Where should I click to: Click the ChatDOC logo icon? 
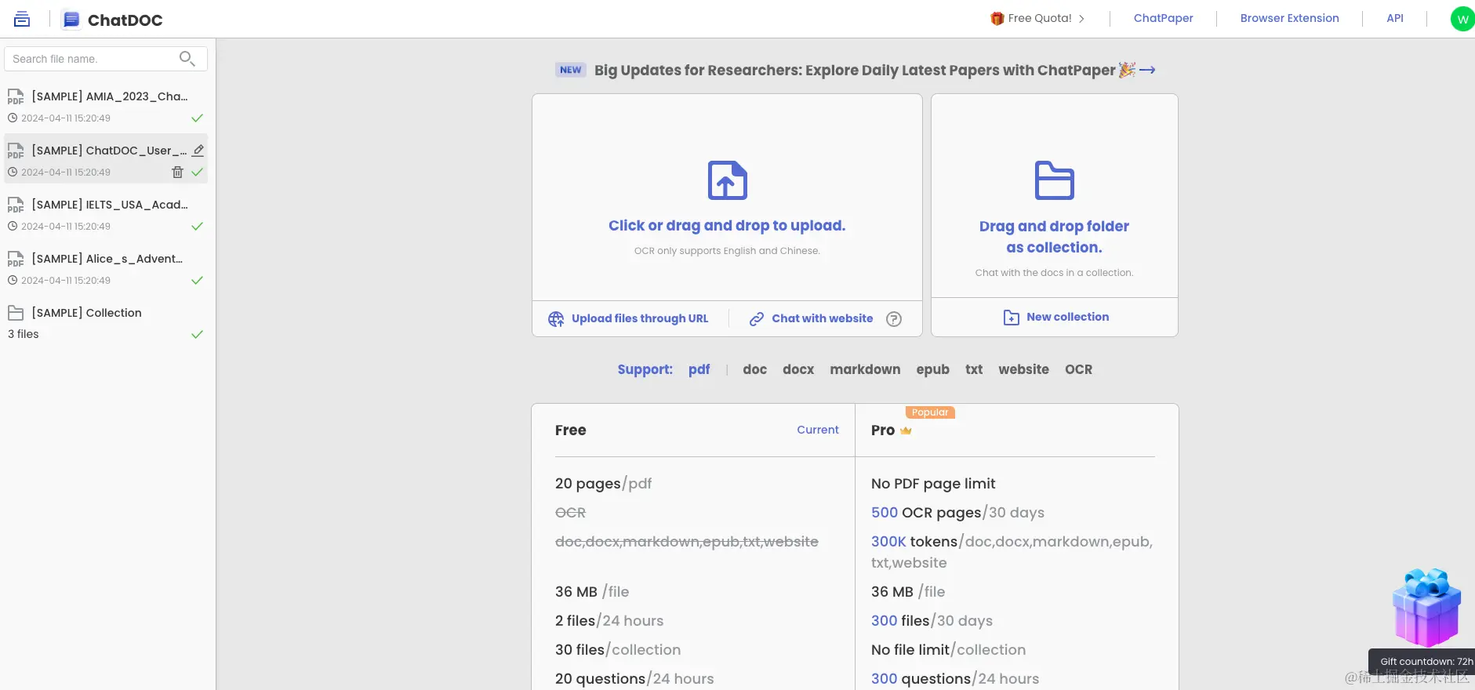click(x=71, y=20)
